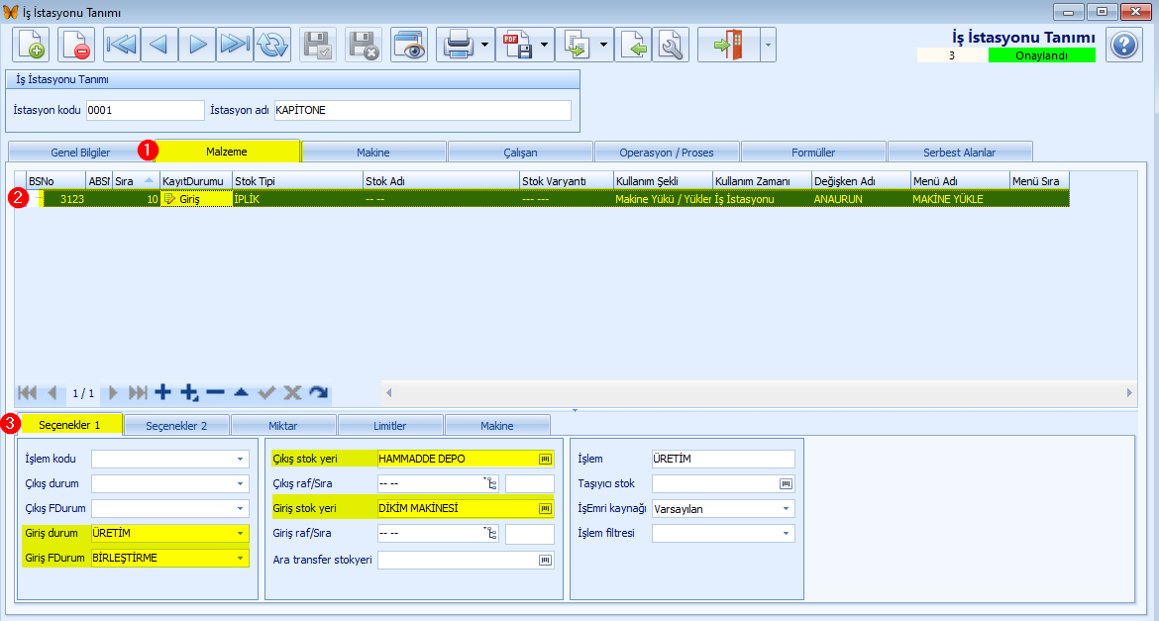Delete grid row with minus icon

pos(215,392)
